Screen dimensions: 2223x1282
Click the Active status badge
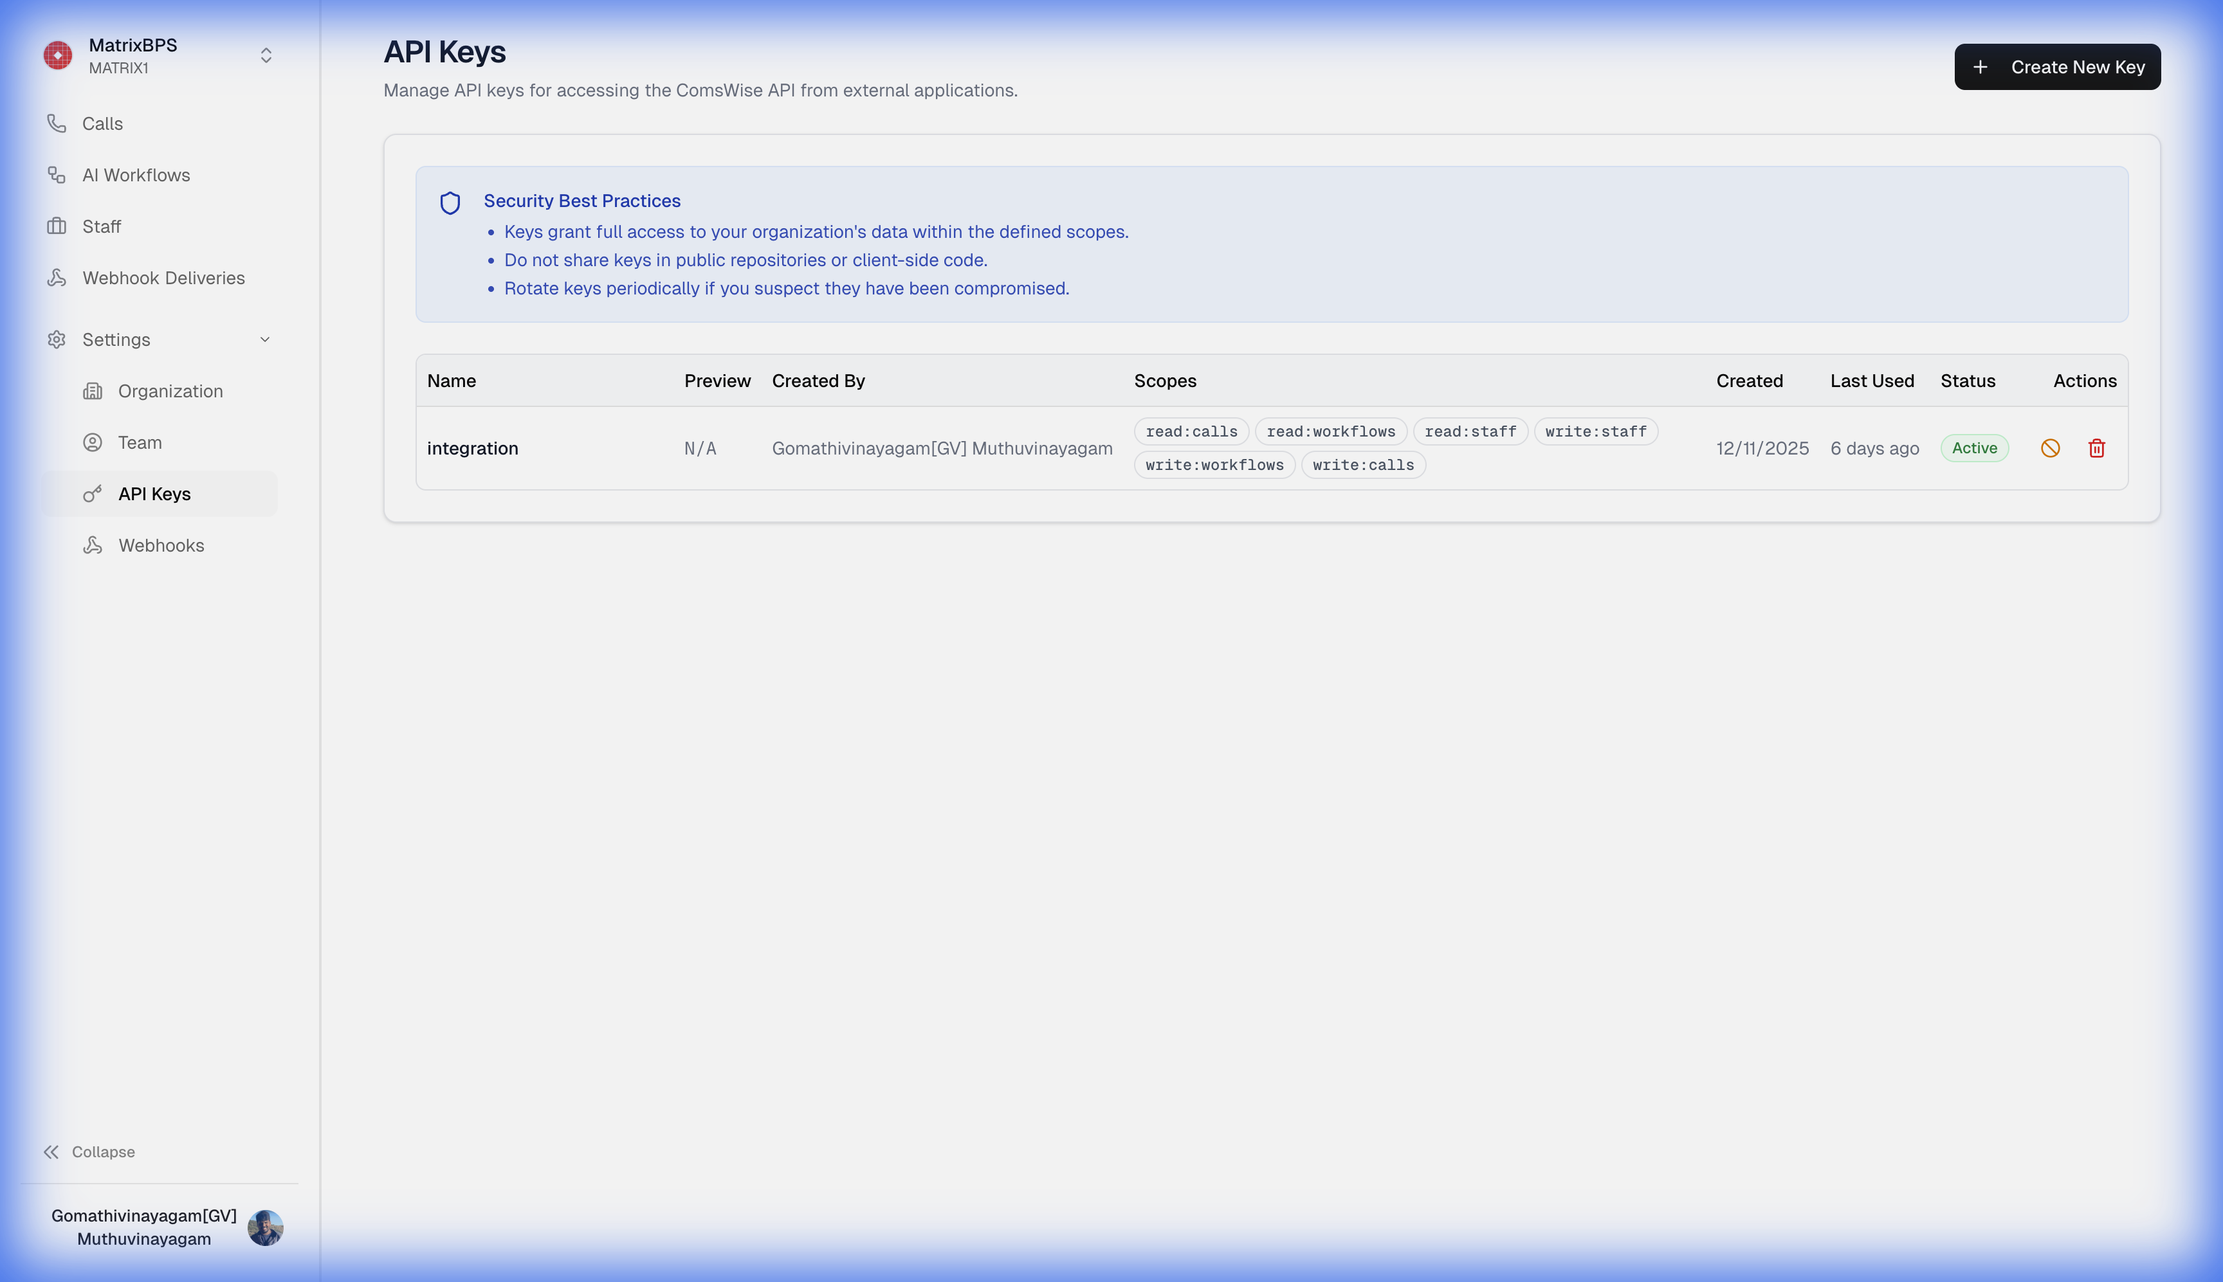pos(1975,448)
